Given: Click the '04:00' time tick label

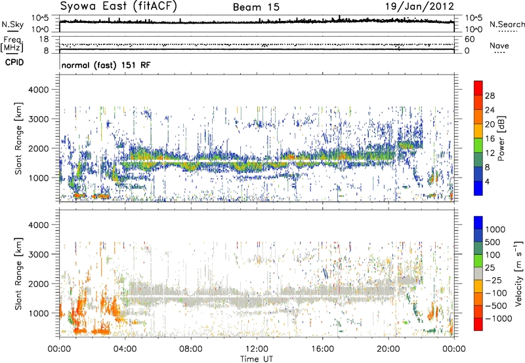Looking at the screenshot, I should coord(125,349).
